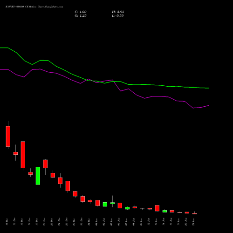Click the last candle above 21 Jan

(194, 213)
